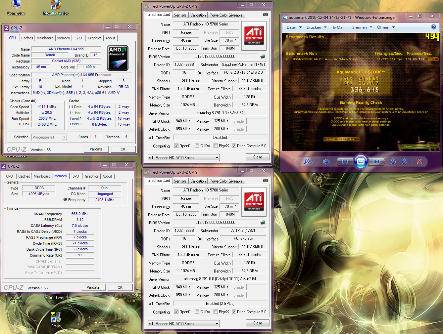This screenshot has width=443, height=334.
Task: Click Close button in bottom GPU-Z
Action: (258, 323)
